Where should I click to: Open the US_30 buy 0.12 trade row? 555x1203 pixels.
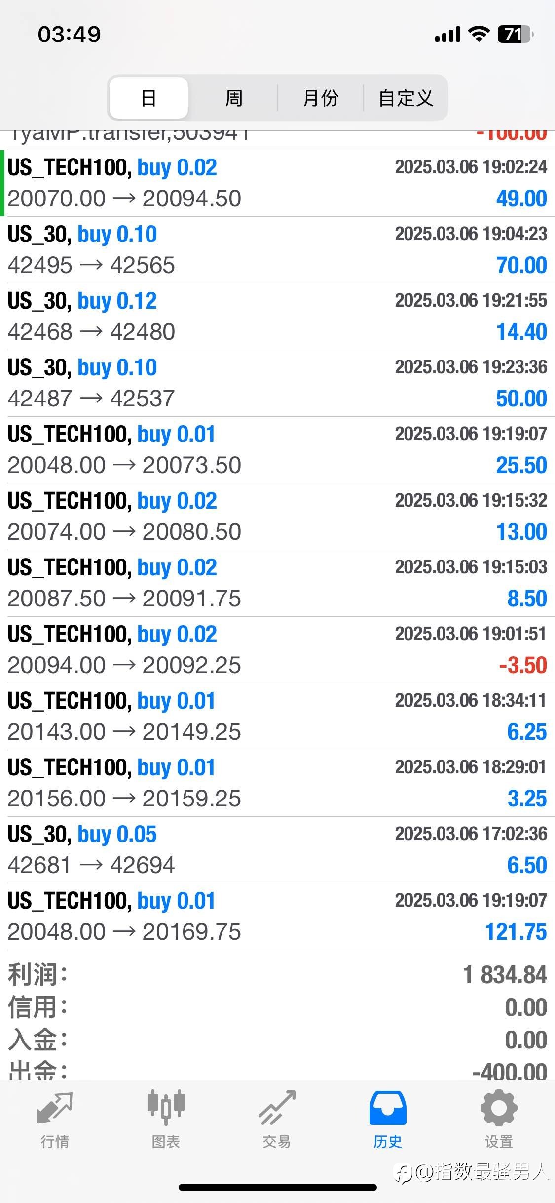coord(277,317)
